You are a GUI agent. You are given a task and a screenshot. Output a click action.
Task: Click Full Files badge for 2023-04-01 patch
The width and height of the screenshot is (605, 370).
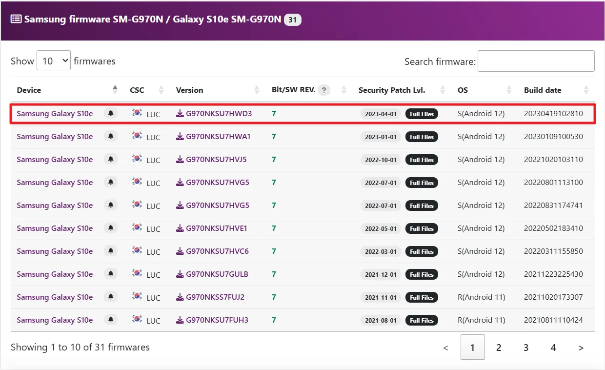tap(422, 114)
